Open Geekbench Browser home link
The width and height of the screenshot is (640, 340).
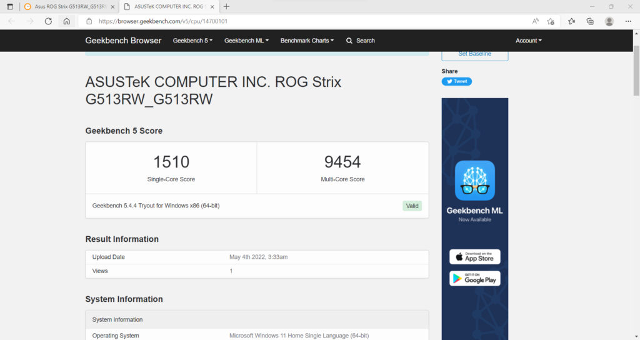pos(123,41)
